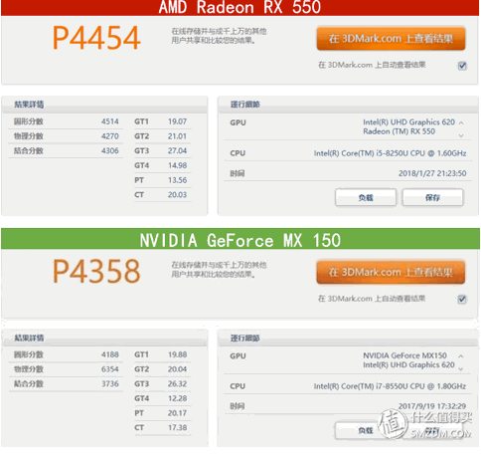This screenshot has width=481, height=455.
Task: Select the P4454 overall score
Action: click(96, 38)
